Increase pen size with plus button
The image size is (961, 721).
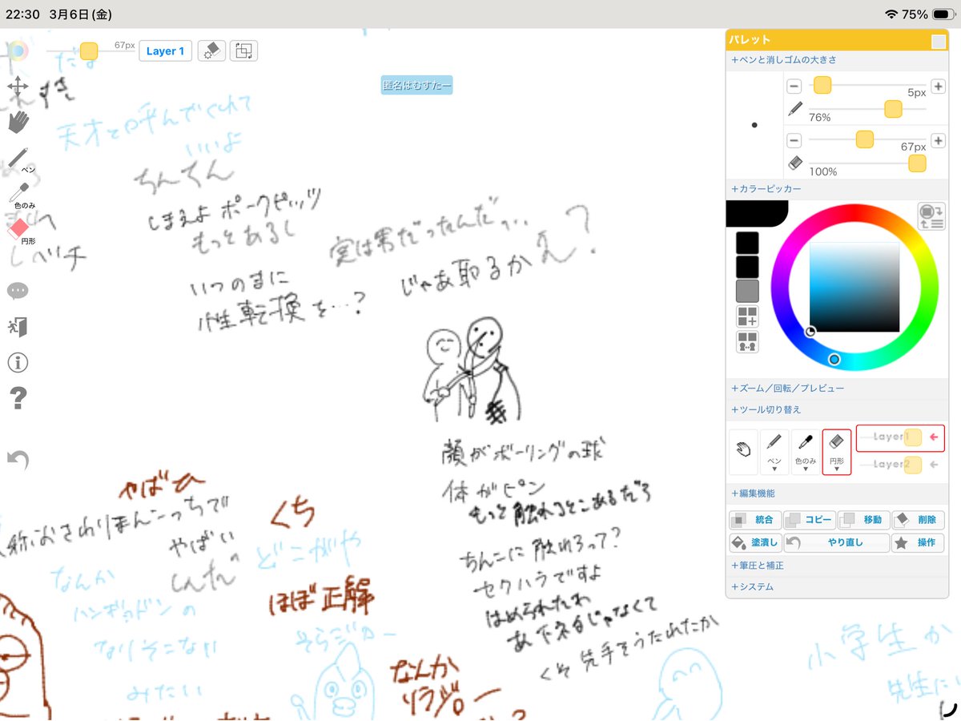tap(938, 87)
